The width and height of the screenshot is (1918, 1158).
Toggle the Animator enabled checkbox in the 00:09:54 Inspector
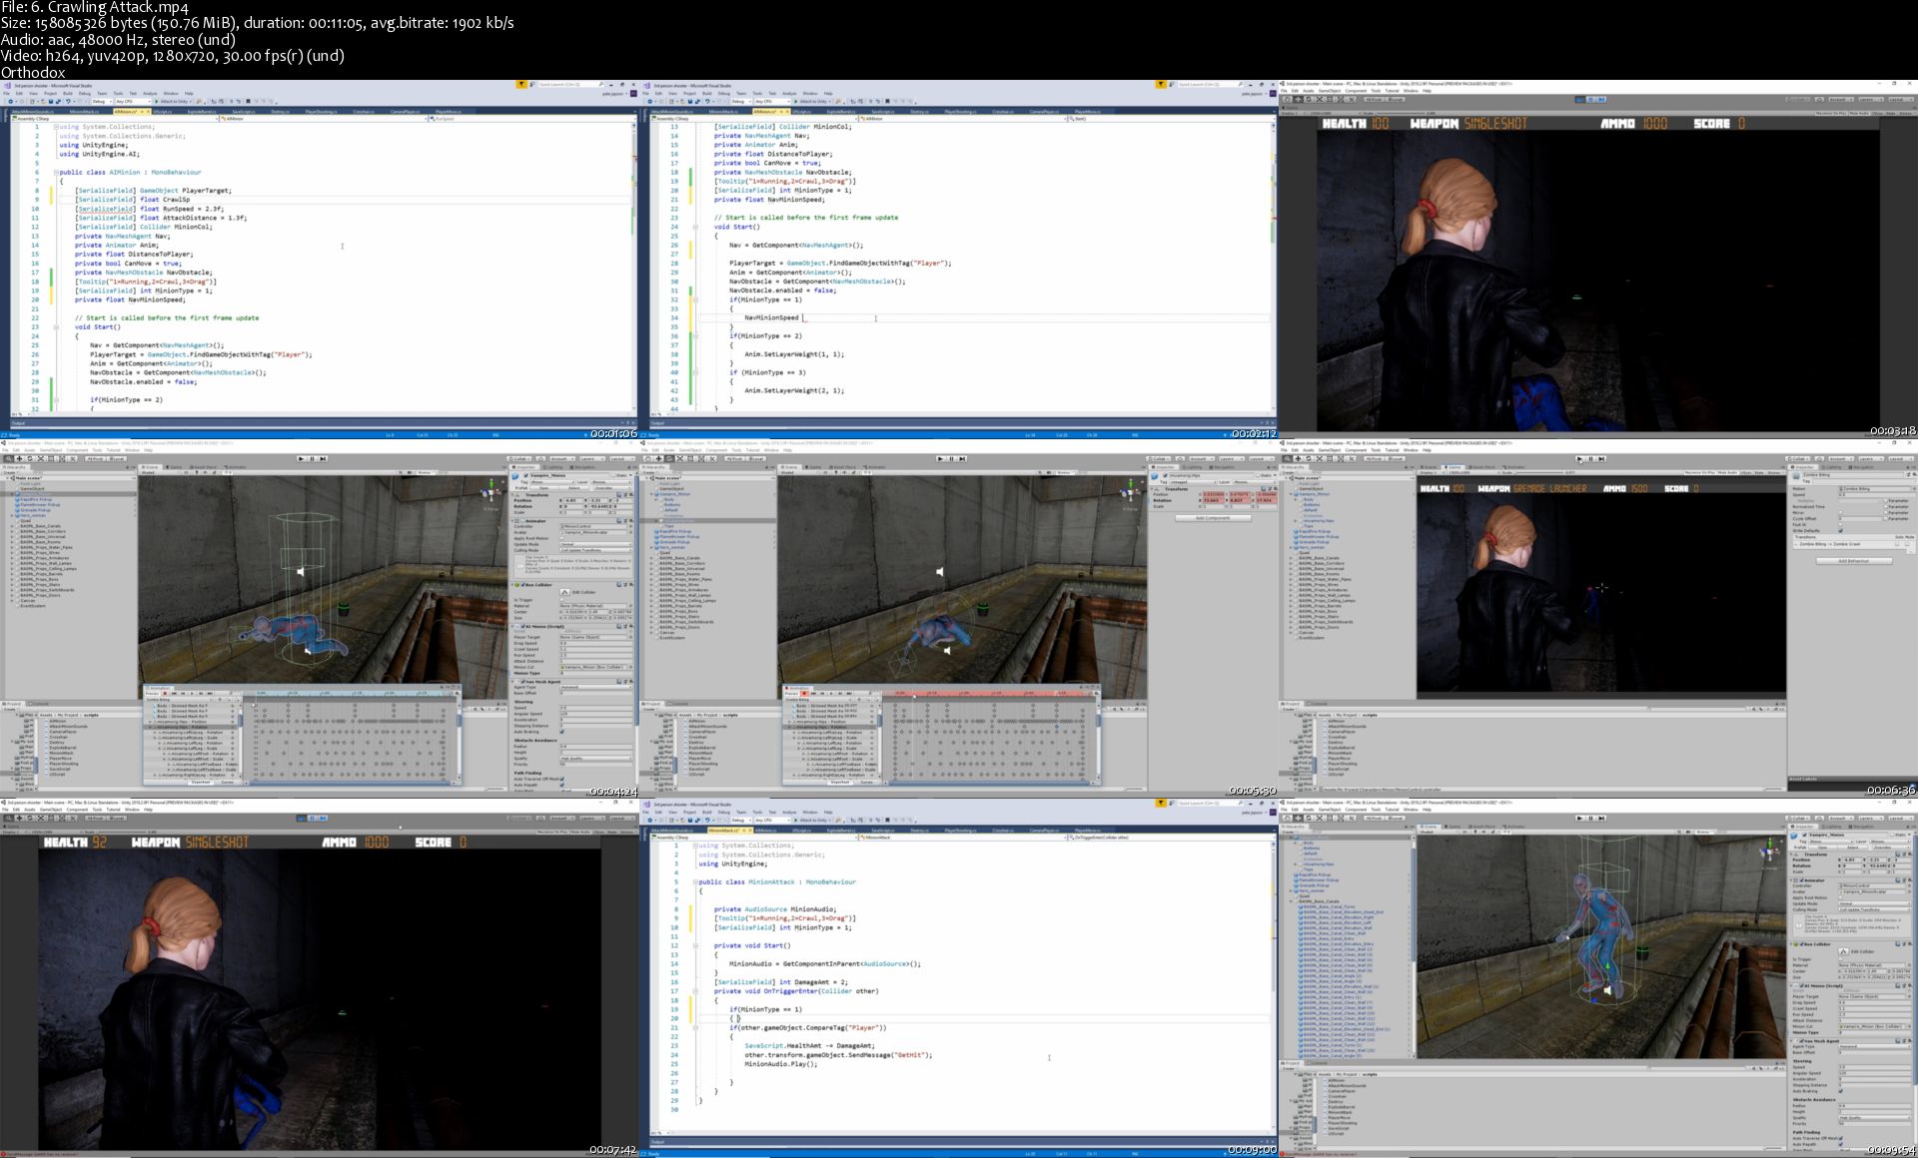point(1801,880)
